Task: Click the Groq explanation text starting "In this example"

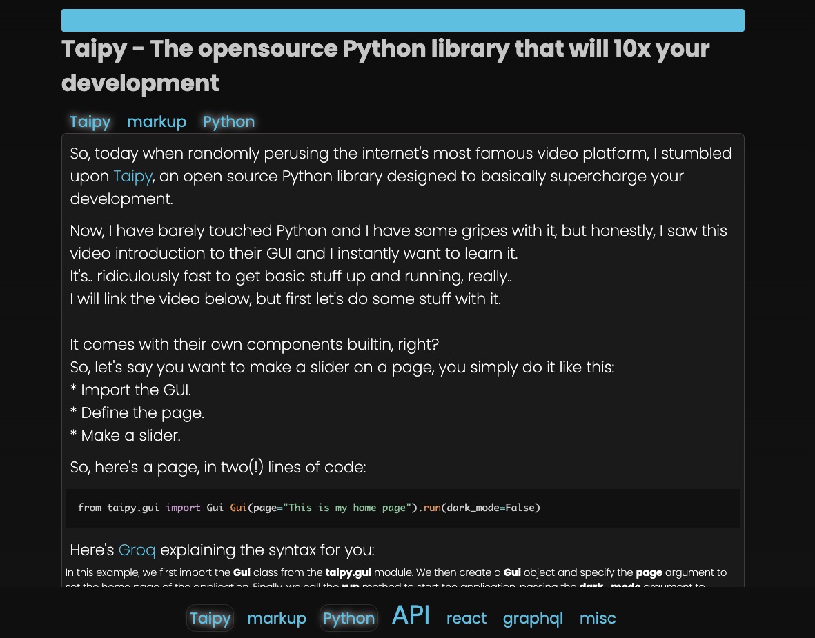Action: (x=396, y=578)
